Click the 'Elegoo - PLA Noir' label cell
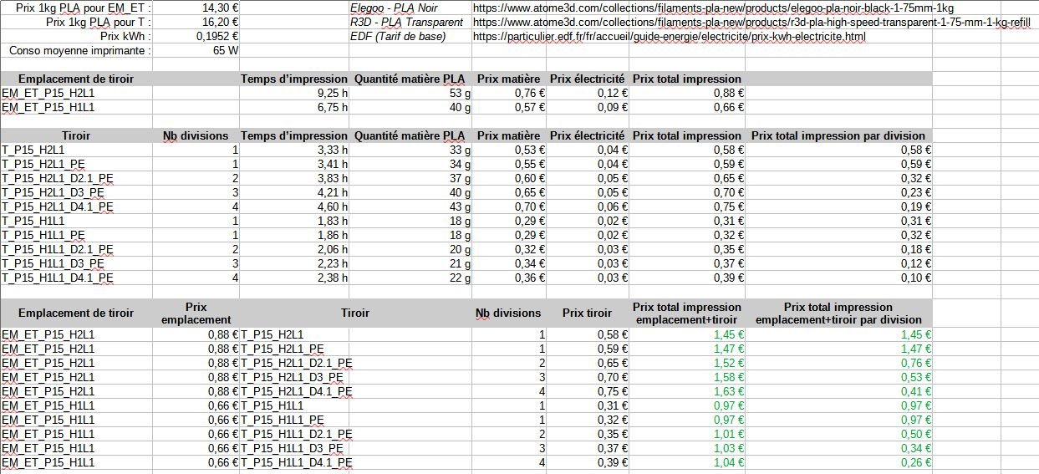 (394, 8)
